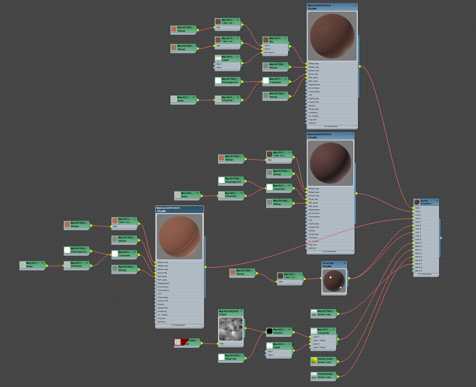Click the Map input socket on Output node

[x=218, y=343]
